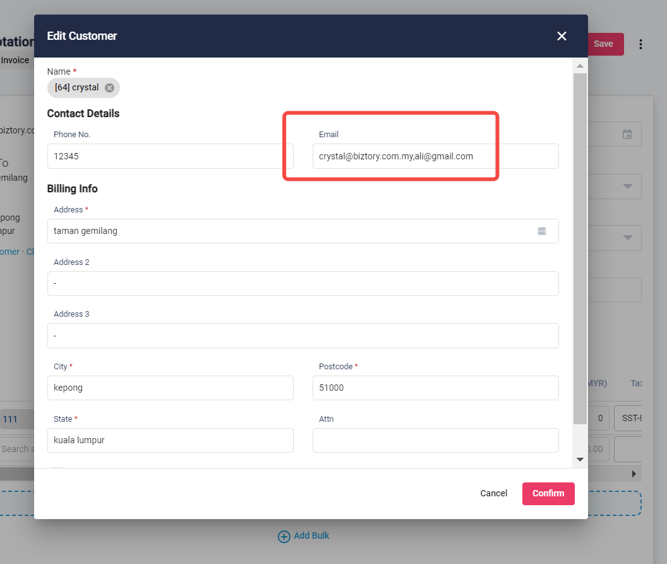Click the Edit Customer dialog title
Screen dimensions: 667x564
[x=81, y=36]
